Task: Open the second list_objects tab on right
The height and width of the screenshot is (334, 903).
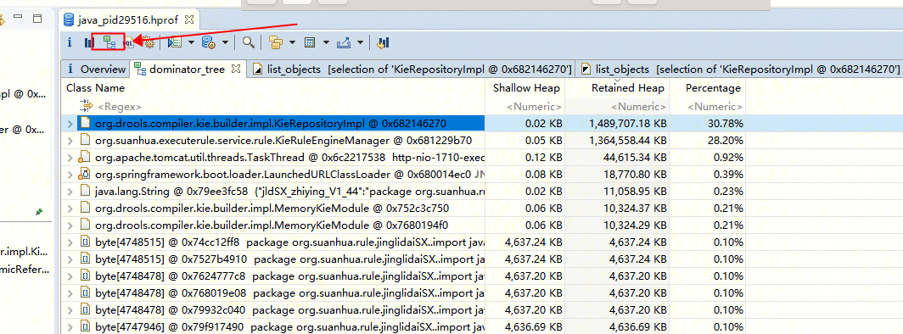Action: coord(740,69)
